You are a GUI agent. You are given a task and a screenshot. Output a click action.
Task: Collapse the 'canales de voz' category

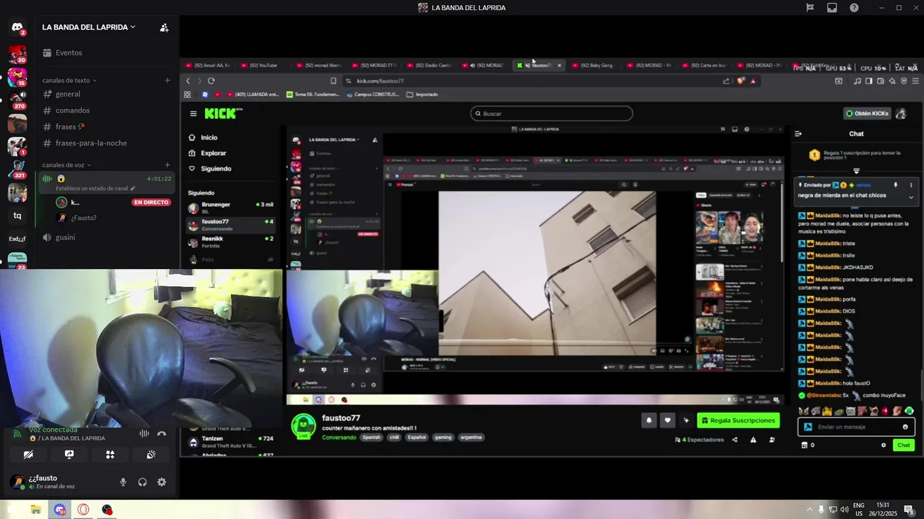[67, 165]
